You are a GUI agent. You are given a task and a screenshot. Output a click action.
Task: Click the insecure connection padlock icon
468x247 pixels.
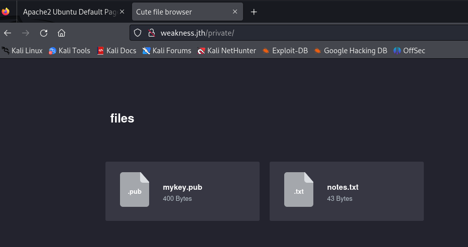[x=151, y=33]
